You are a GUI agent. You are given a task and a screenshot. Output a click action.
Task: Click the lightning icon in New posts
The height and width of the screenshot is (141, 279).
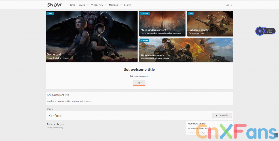[217, 115]
